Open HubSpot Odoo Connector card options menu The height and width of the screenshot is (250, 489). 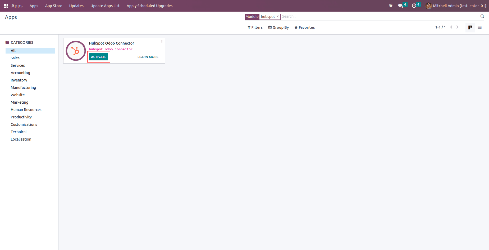tap(162, 42)
